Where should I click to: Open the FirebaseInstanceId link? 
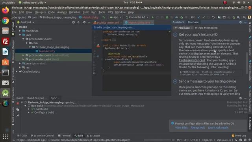(192, 60)
